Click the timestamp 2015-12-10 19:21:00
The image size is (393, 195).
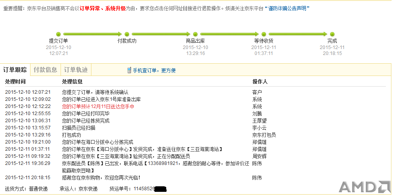point(28,142)
